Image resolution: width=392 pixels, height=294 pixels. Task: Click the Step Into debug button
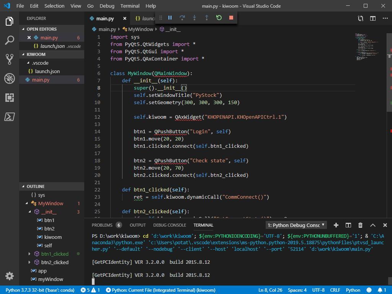coord(194,18)
